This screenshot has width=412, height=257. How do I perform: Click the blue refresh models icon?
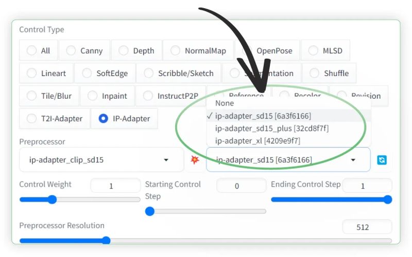point(382,160)
